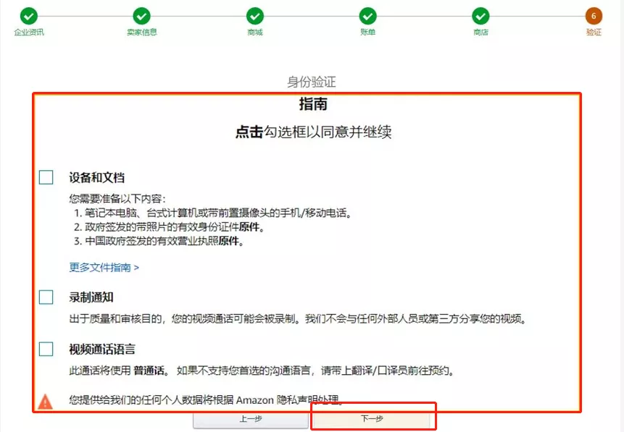Click the 指南 heading
624x432 pixels.
click(313, 103)
